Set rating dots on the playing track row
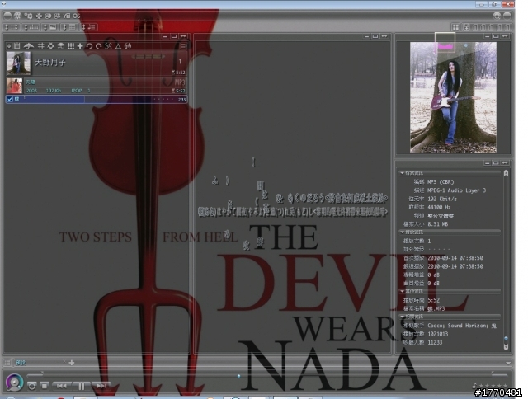Viewport: 528px width, 399px height. click(x=163, y=99)
